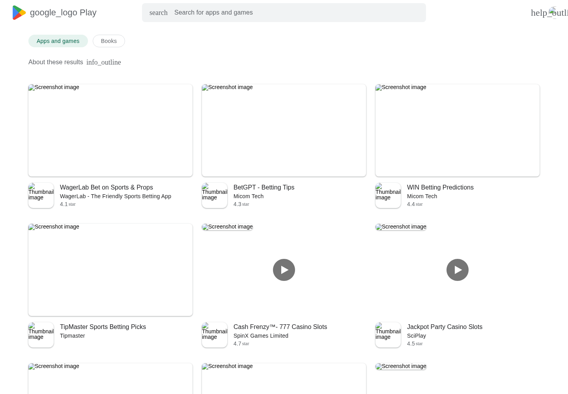
Task: Click WagerLab developer name text
Action: [116, 196]
